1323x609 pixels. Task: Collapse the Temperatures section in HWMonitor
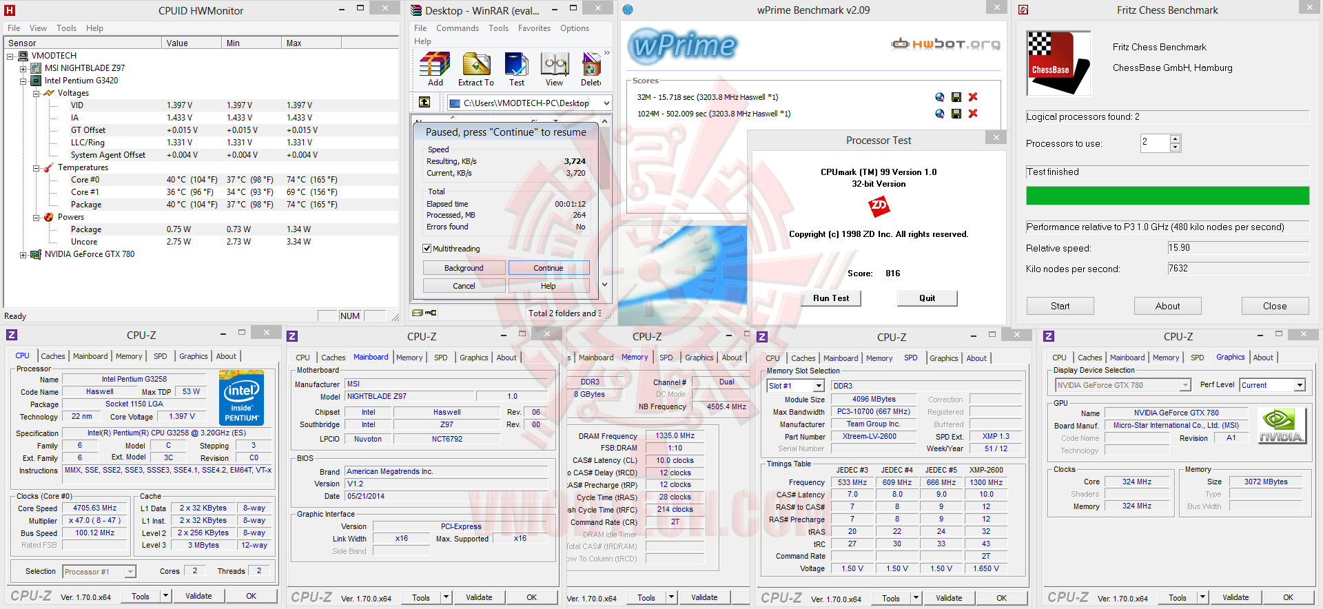tap(36, 167)
